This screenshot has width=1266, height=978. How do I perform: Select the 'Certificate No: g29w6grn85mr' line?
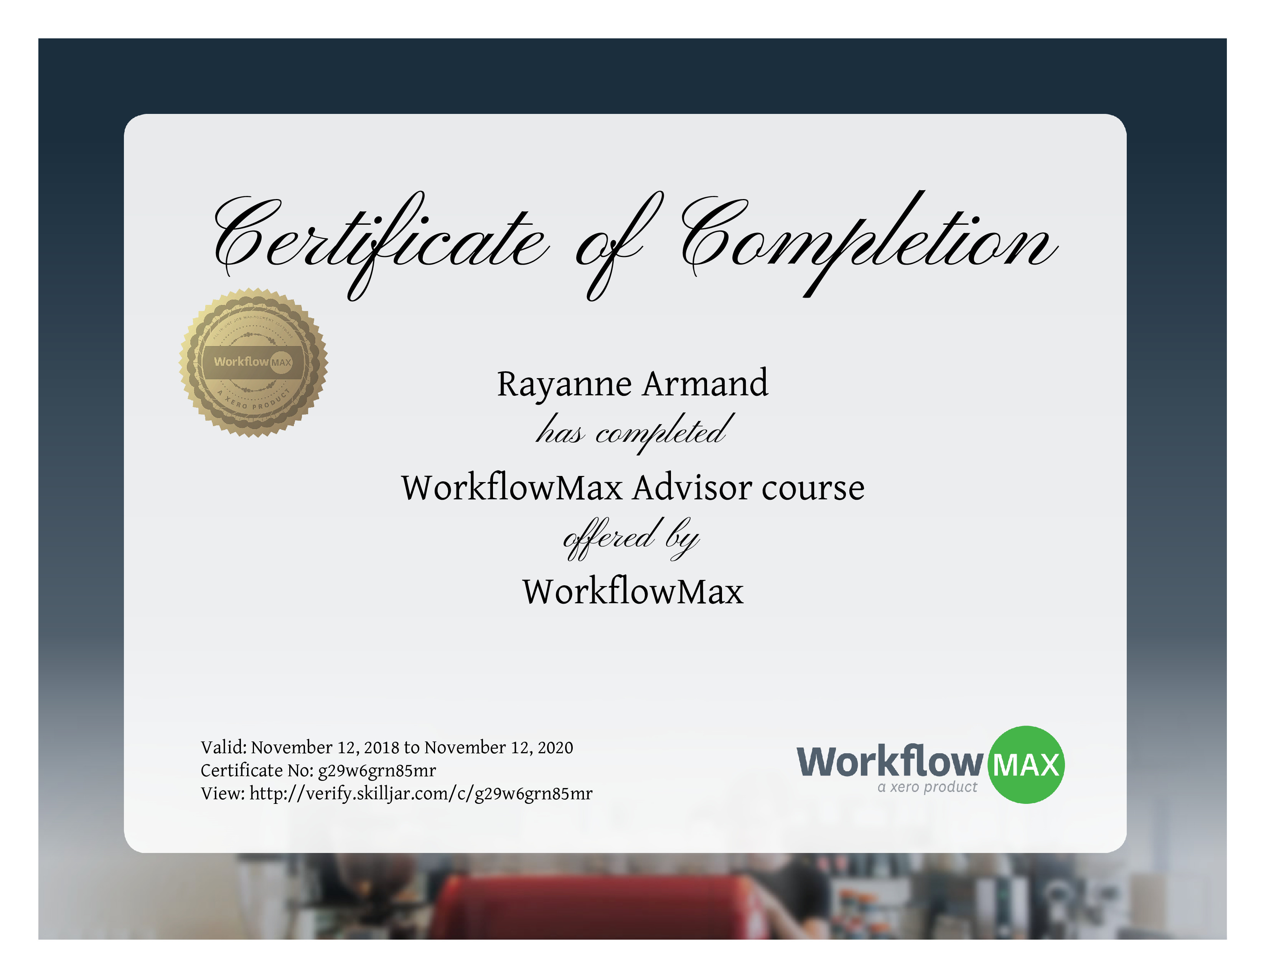318,771
